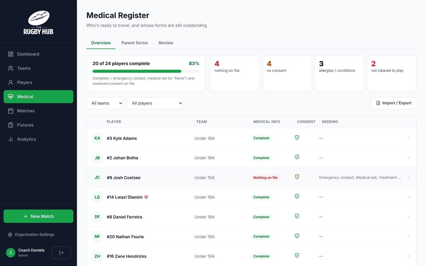This screenshot has height=266, width=426.
Task: Expand Daniel Ferreira row chevron
Action: point(409,217)
